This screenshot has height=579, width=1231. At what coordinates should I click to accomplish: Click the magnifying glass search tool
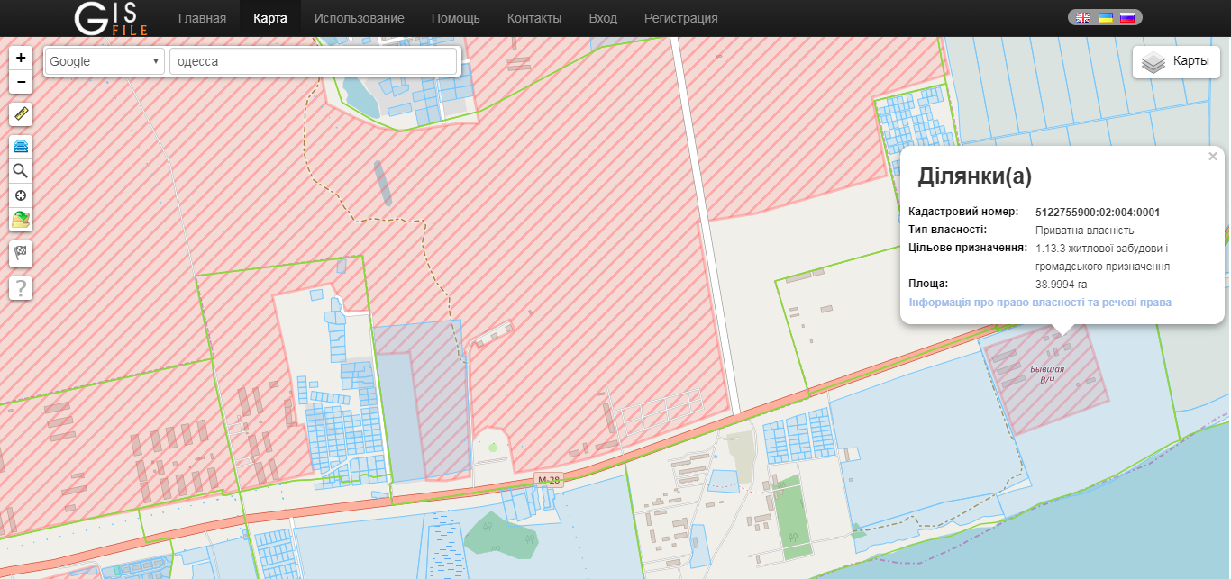point(21,170)
